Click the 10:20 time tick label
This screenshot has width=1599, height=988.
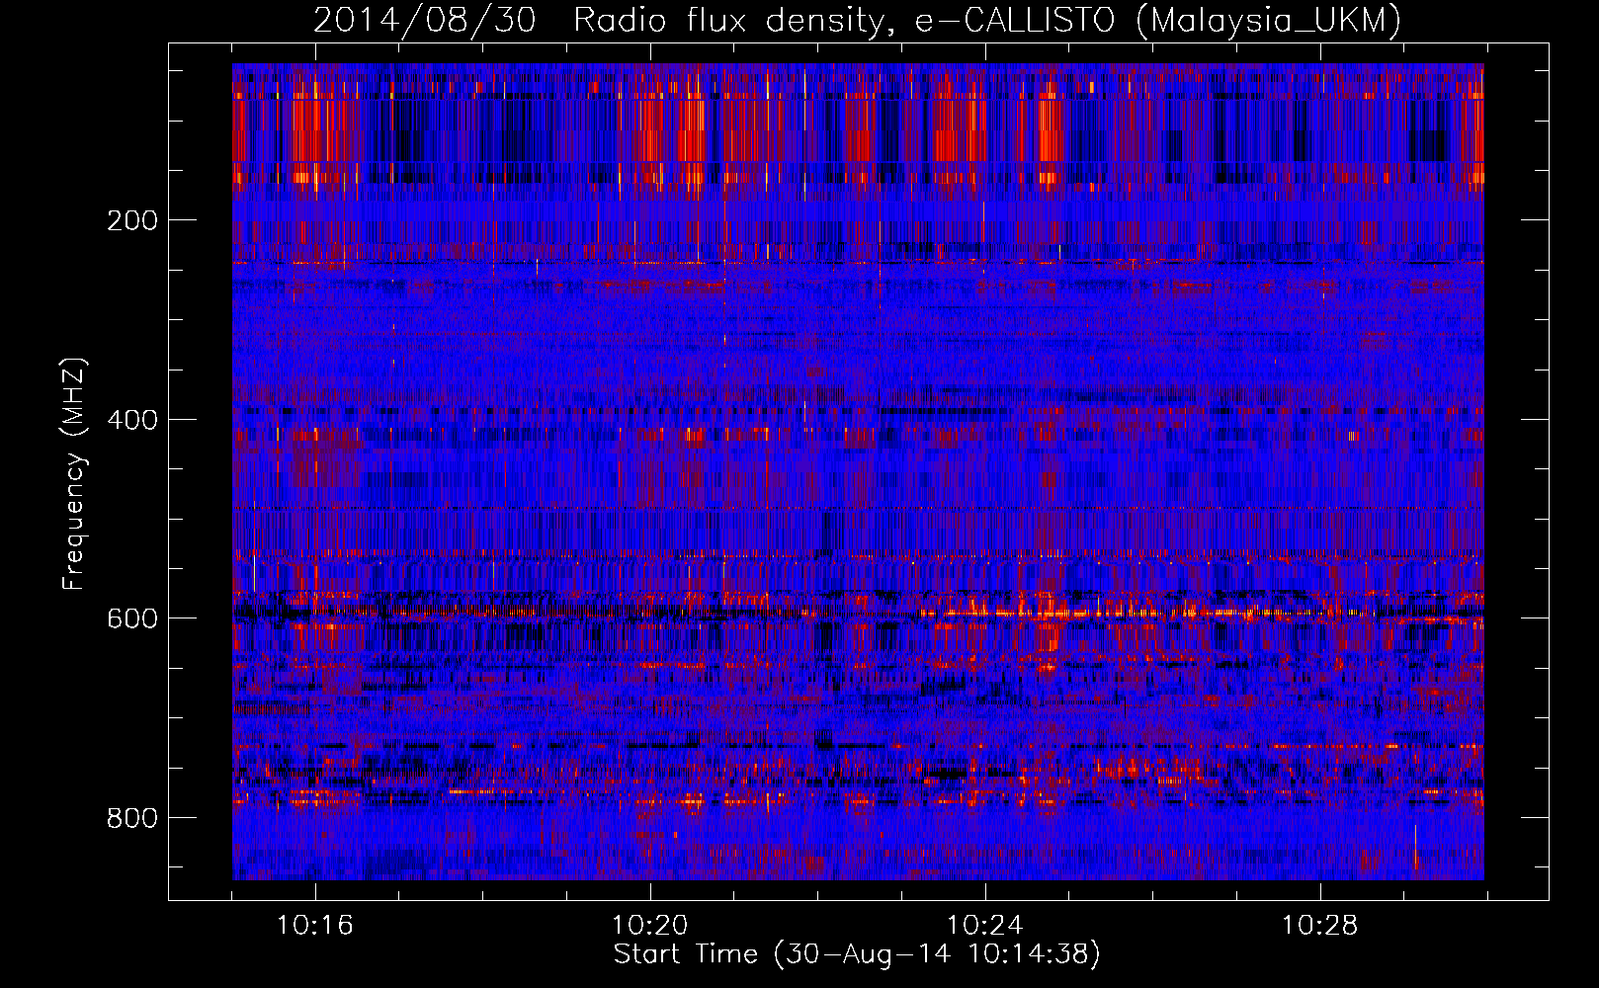[650, 926]
